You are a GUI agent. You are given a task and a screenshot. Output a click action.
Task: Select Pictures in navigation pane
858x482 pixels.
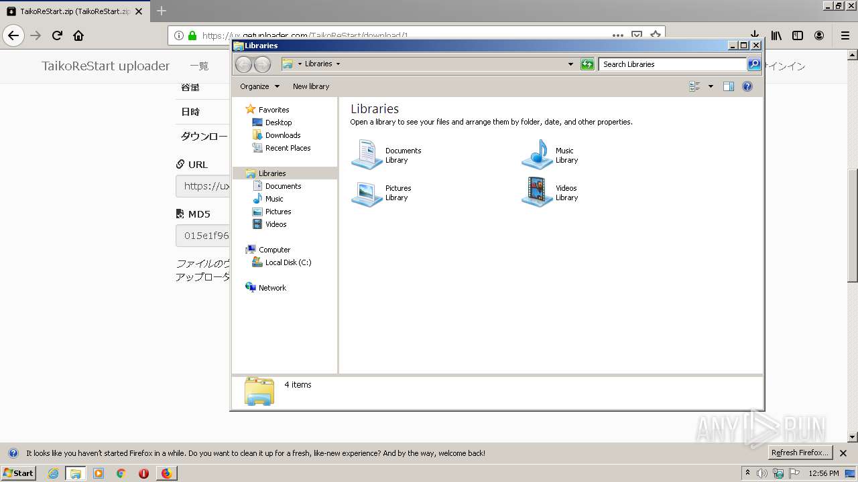pyautogui.click(x=278, y=212)
